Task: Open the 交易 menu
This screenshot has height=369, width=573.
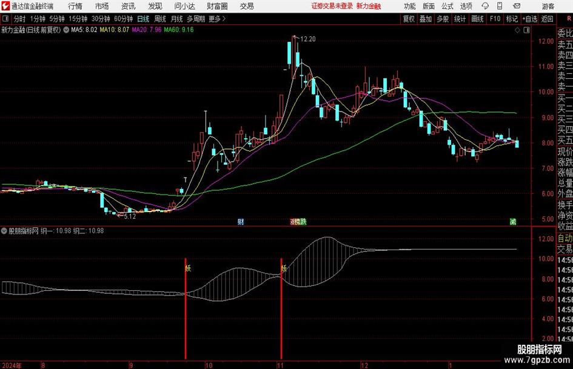Action: tap(247, 6)
